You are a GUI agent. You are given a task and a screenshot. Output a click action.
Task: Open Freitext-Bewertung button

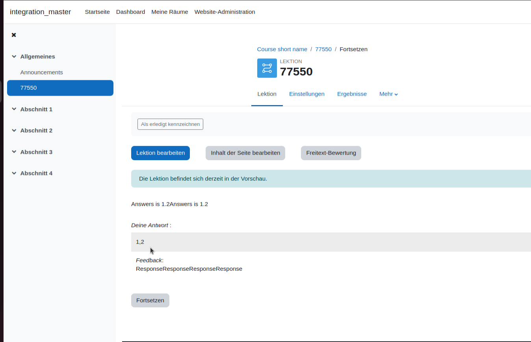[x=331, y=153]
